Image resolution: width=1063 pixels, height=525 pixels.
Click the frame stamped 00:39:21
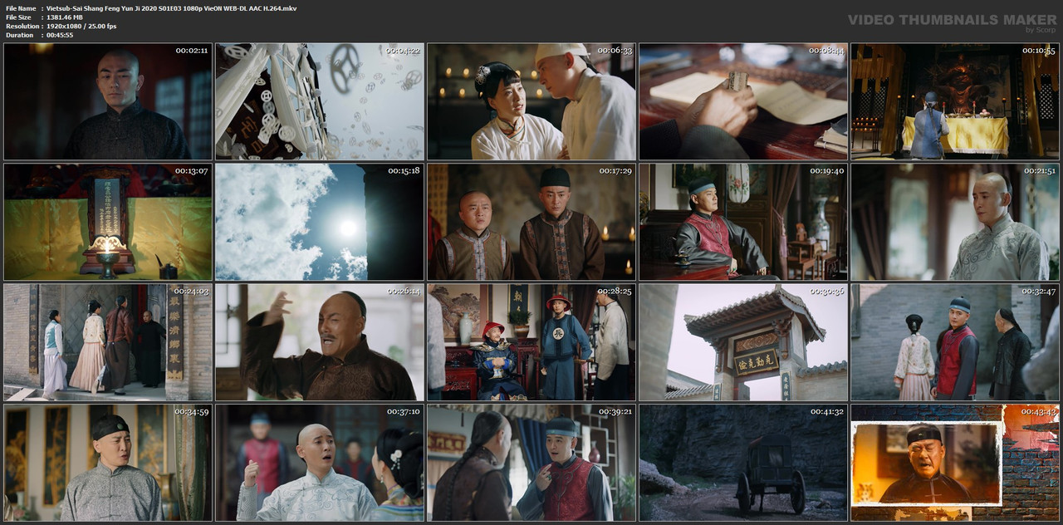[x=531, y=463]
